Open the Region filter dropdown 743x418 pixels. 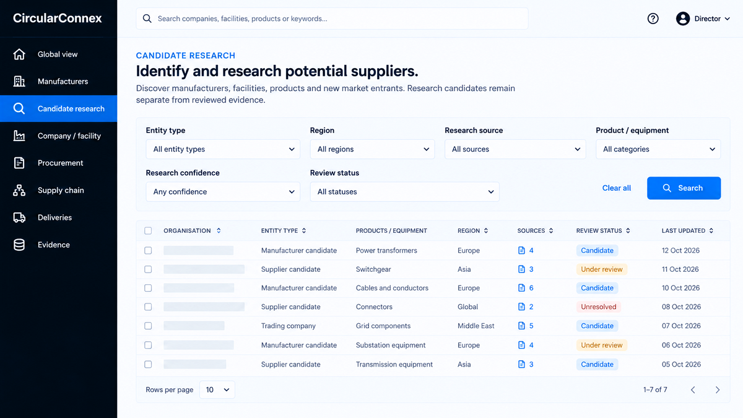click(x=372, y=149)
